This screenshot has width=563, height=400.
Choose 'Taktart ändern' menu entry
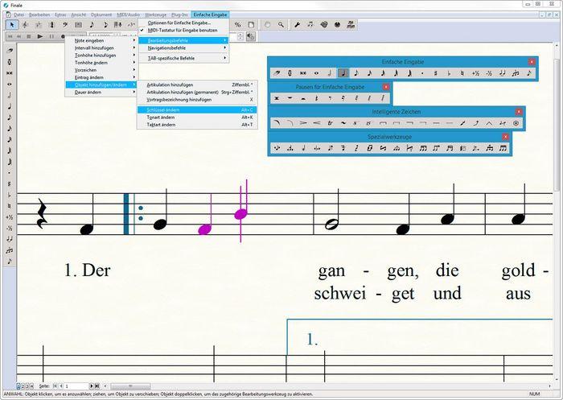(x=197, y=125)
